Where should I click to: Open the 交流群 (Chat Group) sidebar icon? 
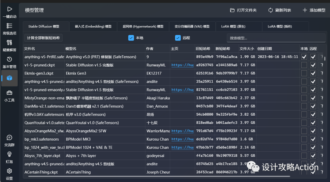9,141
